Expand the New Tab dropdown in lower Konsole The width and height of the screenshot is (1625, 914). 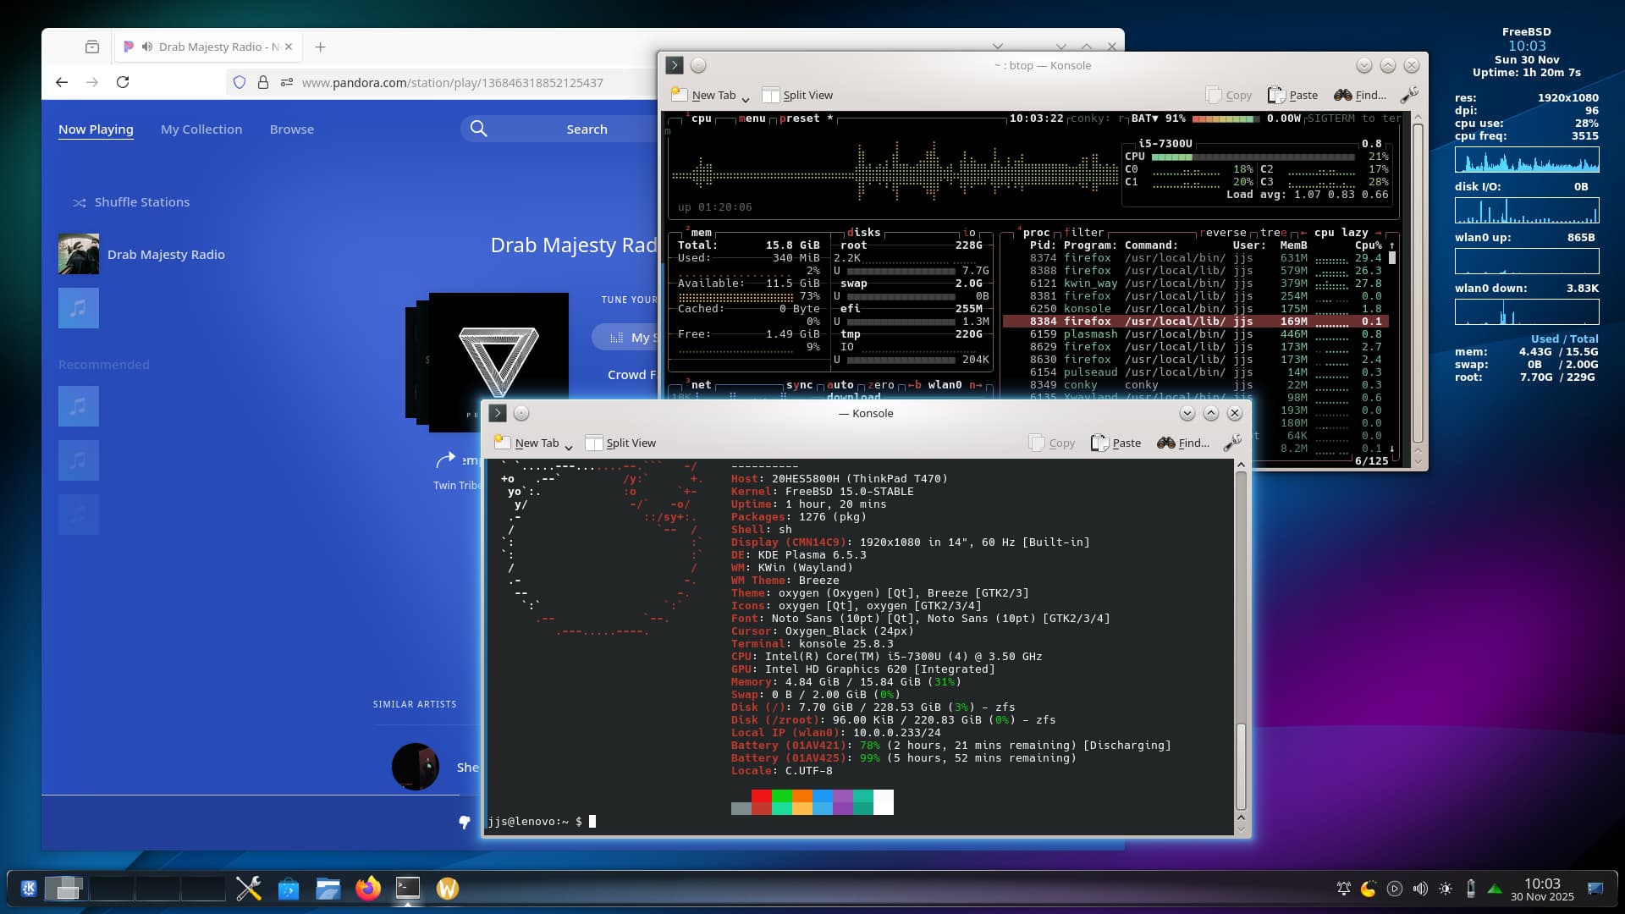pos(569,446)
